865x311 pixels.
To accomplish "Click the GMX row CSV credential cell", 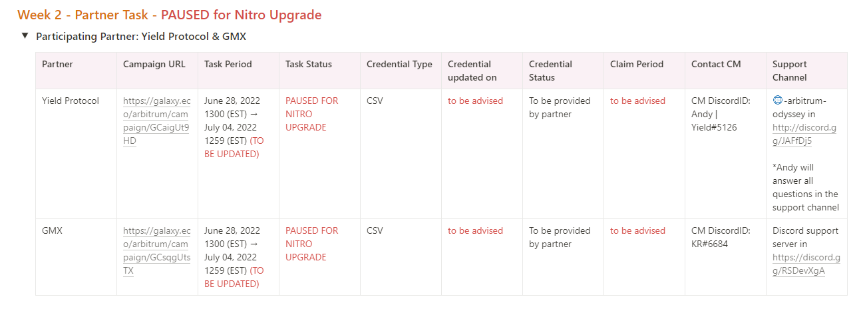I will click(x=375, y=230).
